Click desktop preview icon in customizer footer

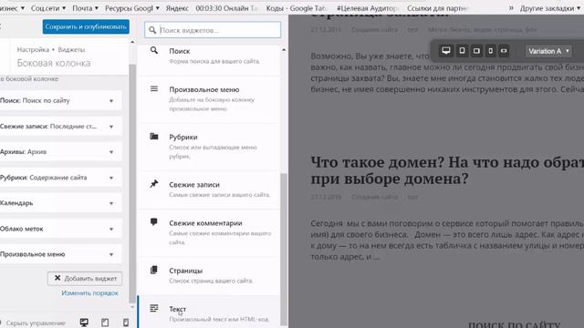click(84, 323)
